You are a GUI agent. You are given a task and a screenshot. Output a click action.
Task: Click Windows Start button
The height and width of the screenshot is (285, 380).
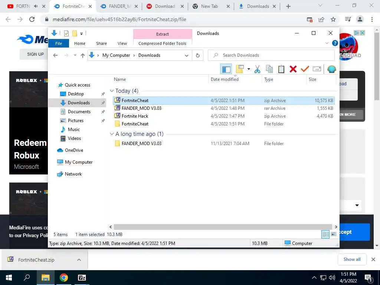tap(9, 278)
